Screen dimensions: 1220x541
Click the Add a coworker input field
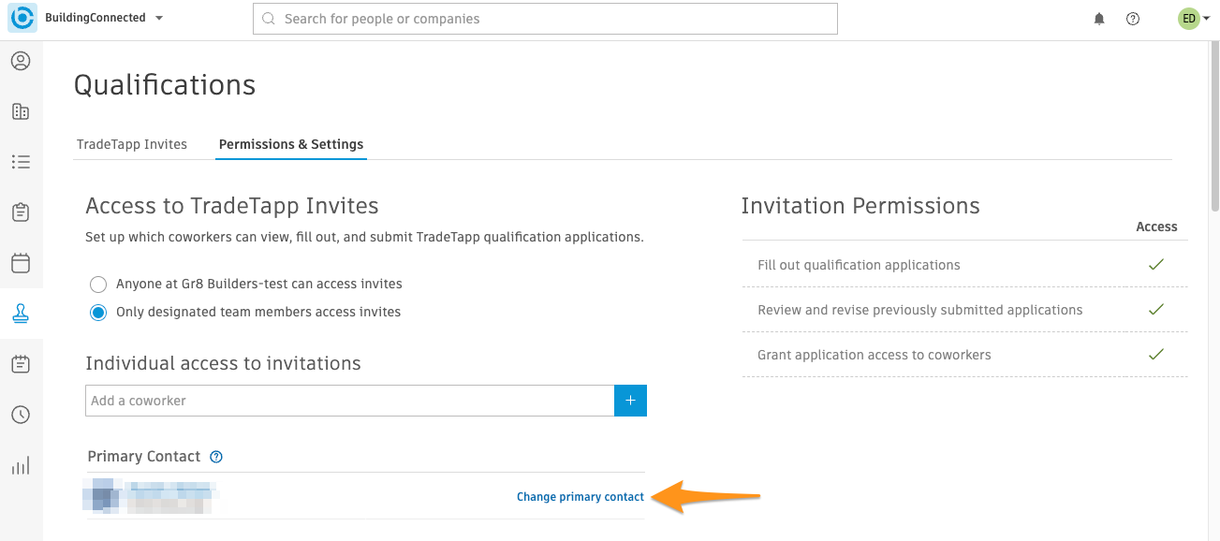click(x=350, y=401)
